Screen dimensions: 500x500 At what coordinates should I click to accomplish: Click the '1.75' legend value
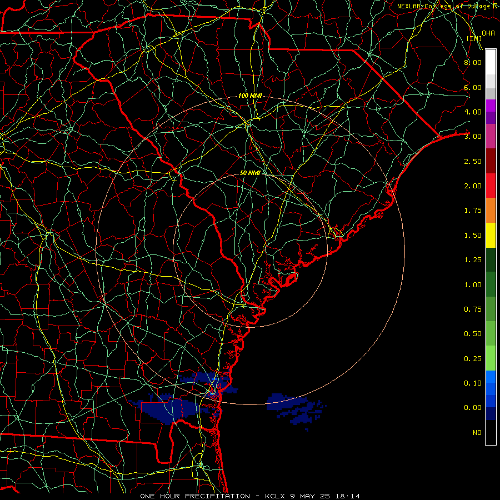tap(473, 211)
